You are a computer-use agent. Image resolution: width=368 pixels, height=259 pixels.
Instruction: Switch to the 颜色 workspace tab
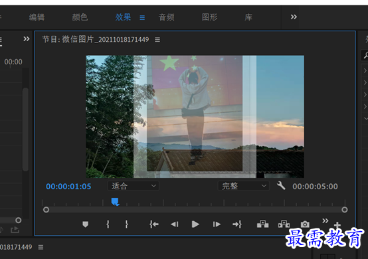pos(80,17)
